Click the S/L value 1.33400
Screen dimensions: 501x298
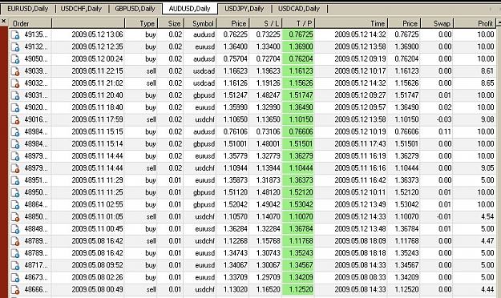point(268,46)
